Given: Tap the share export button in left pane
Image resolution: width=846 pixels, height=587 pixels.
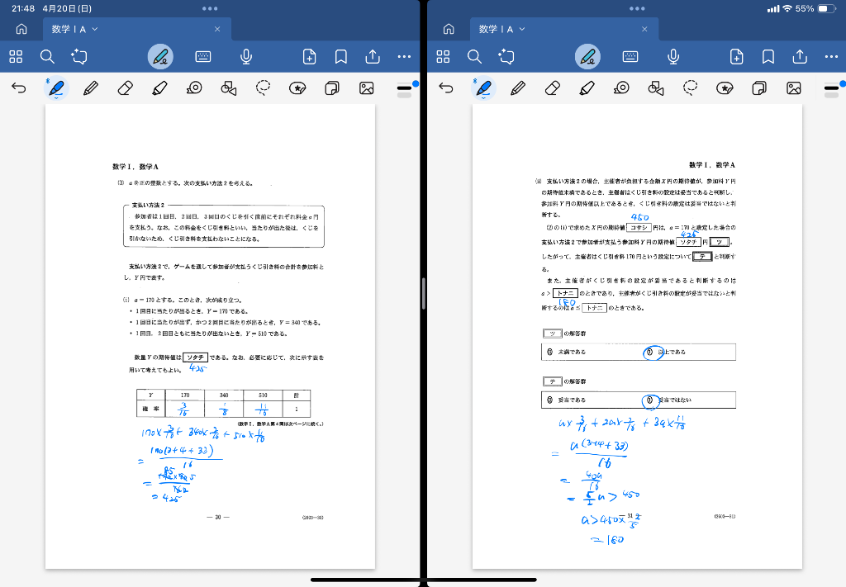Looking at the screenshot, I should point(373,56).
